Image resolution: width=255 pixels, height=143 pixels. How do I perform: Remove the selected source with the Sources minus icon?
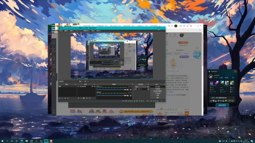pyautogui.click(x=81, y=98)
